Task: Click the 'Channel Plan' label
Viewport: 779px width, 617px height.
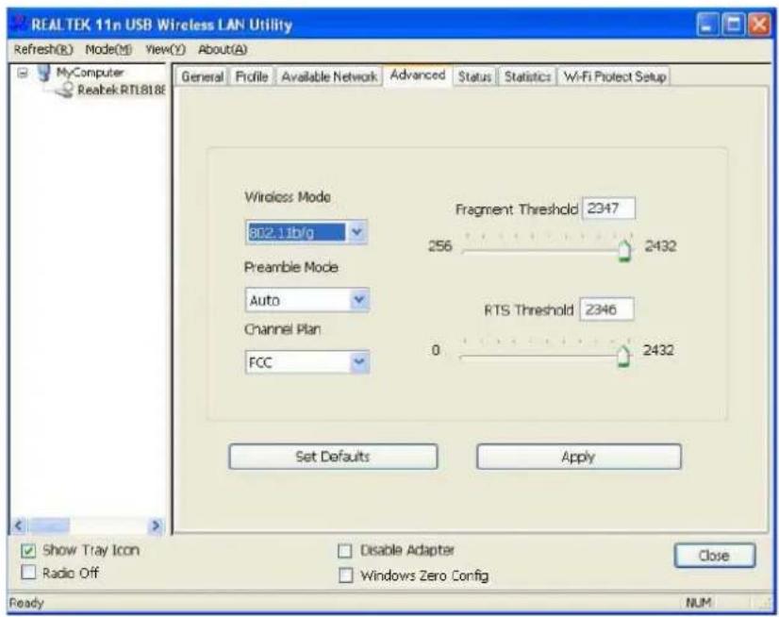Action: pos(282,329)
